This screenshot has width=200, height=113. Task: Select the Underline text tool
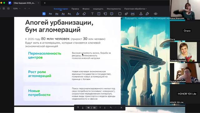pyautogui.click(x=57, y=14)
